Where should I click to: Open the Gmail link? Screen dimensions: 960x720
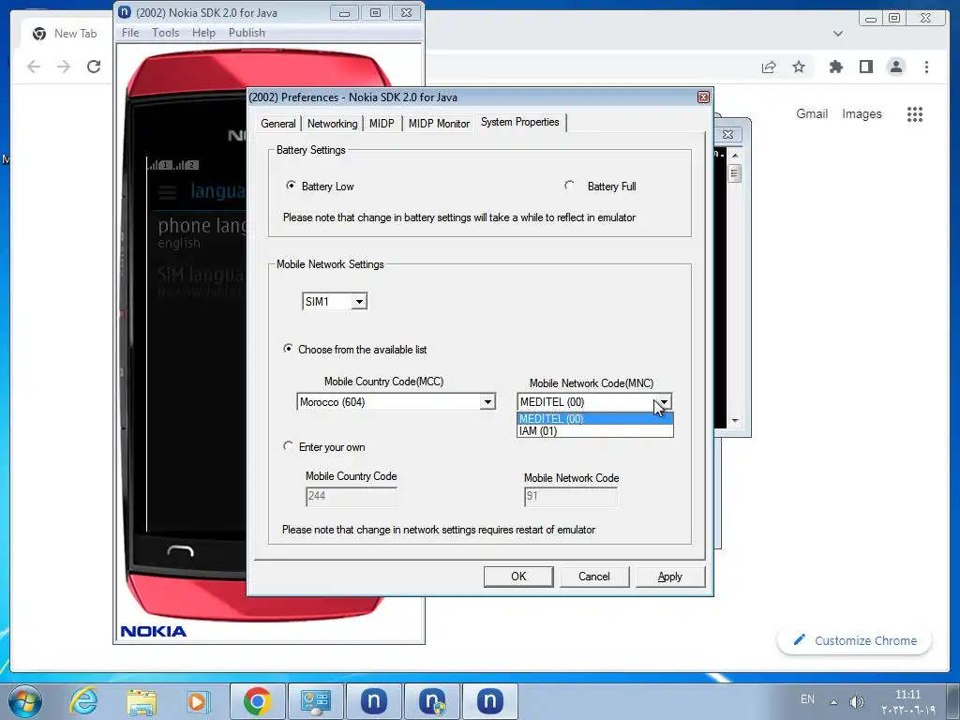tap(812, 113)
